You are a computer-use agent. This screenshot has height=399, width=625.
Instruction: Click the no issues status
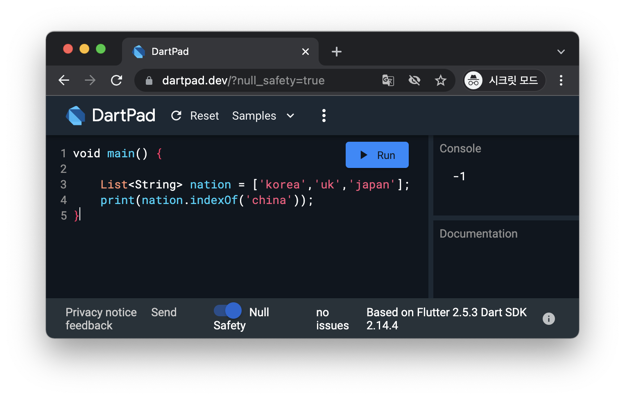(333, 319)
